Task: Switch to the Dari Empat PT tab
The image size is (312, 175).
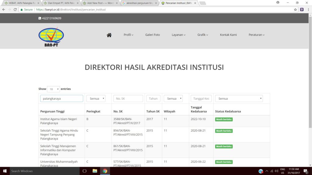Action: [60, 3]
